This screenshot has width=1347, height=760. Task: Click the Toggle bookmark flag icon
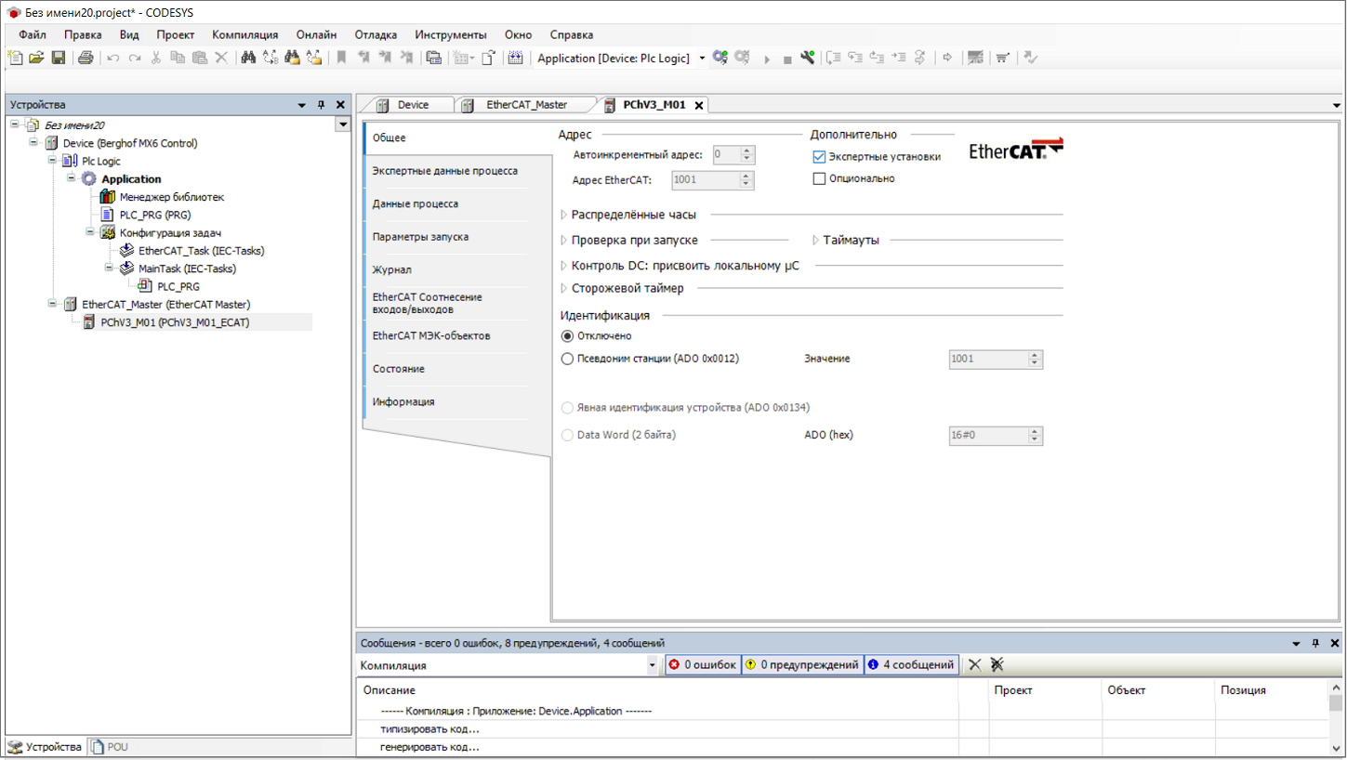[341, 58]
